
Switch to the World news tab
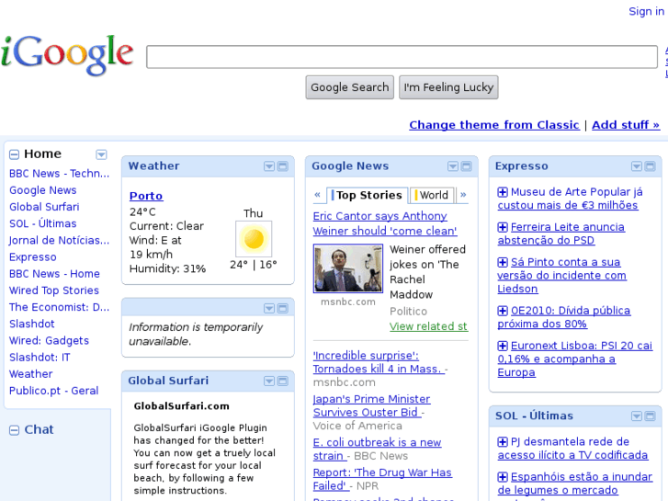[432, 195]
